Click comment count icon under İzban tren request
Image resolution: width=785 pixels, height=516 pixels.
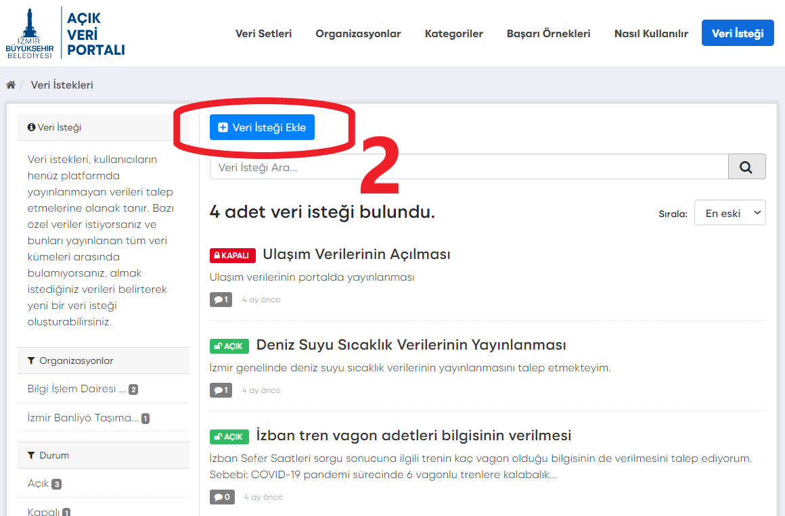[x=222, y=497]
